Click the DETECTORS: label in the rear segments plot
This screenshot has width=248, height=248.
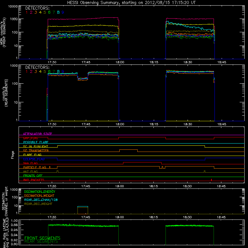[x=38, y=68]
